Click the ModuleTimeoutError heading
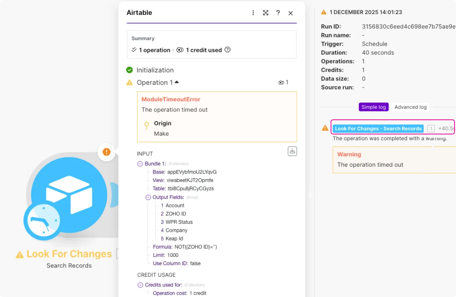Image resolution: width=456 pixels, height=297 pixels. point(171,99)
